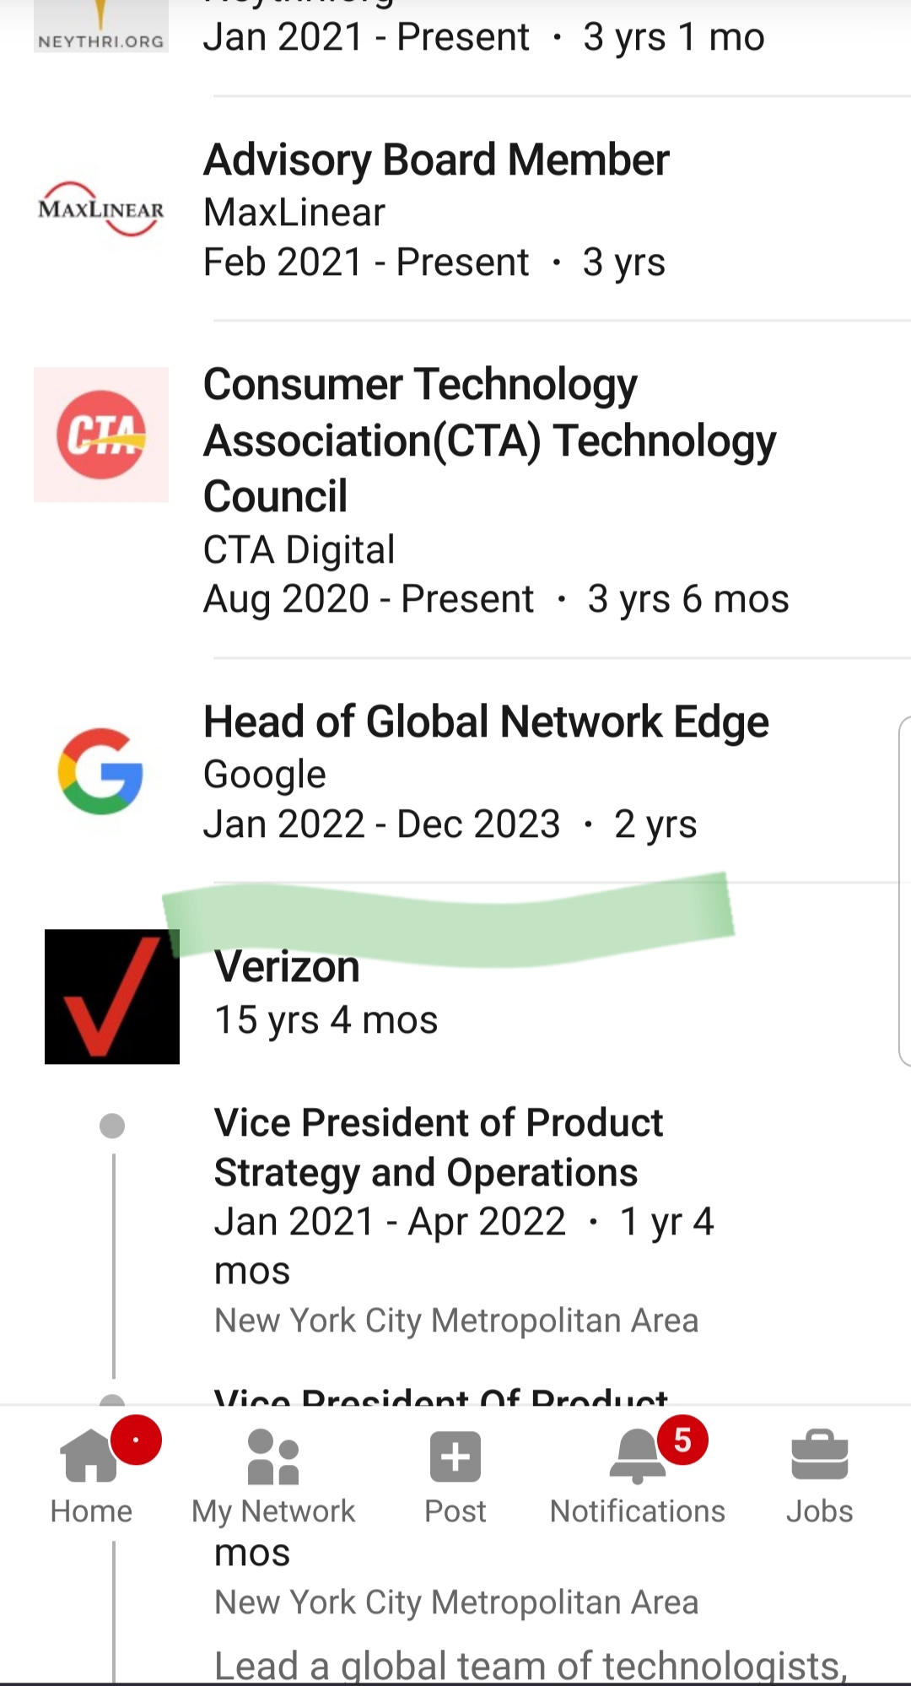The height and width of the screenshot is (1686, 911).
Task: Tap the Jobs briefcase icon
Action: 819,1456
